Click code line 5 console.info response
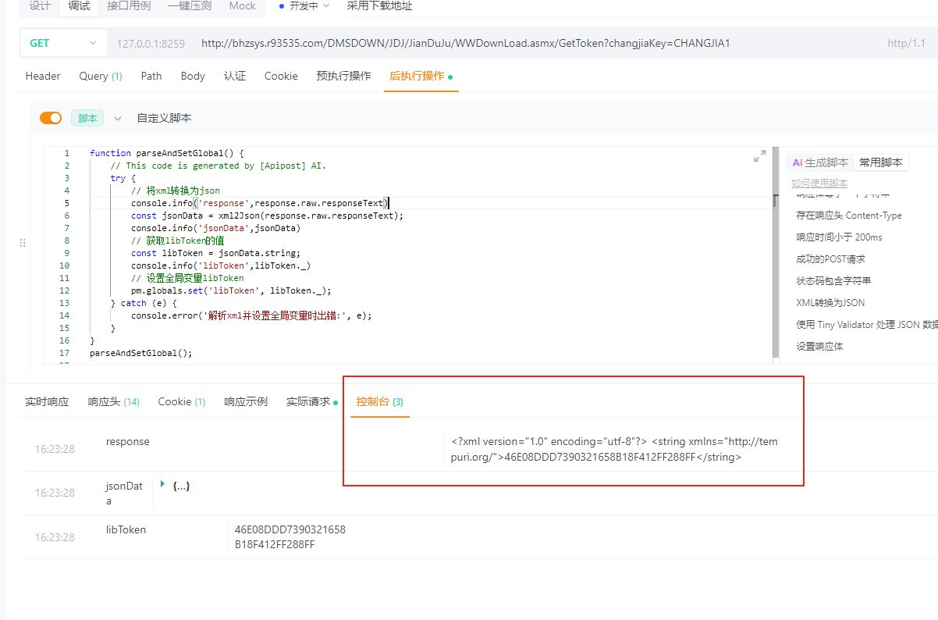 click(x=260, y=203)
